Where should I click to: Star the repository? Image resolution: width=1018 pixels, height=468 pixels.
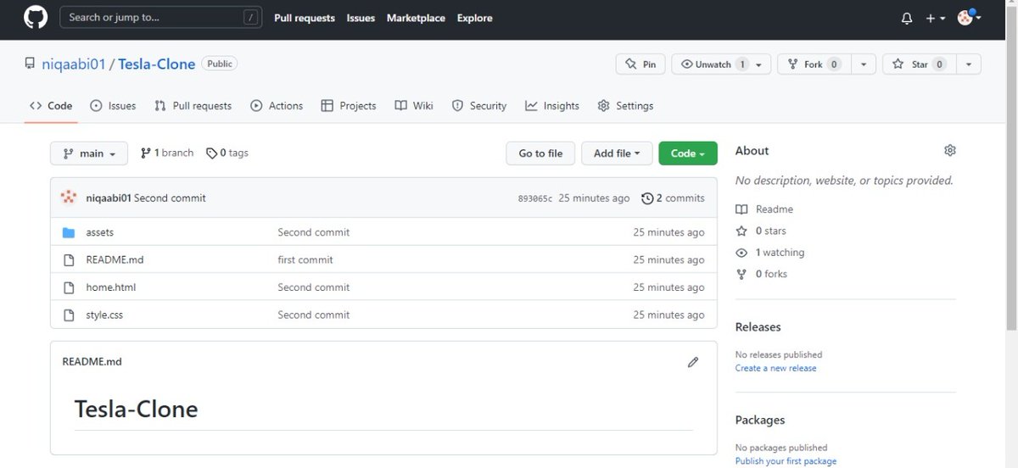coord(919,64)
